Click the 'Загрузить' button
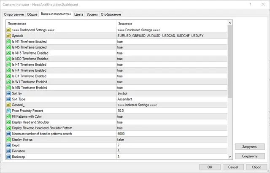Viewport: 270px width, 173px height. point(250,147)
